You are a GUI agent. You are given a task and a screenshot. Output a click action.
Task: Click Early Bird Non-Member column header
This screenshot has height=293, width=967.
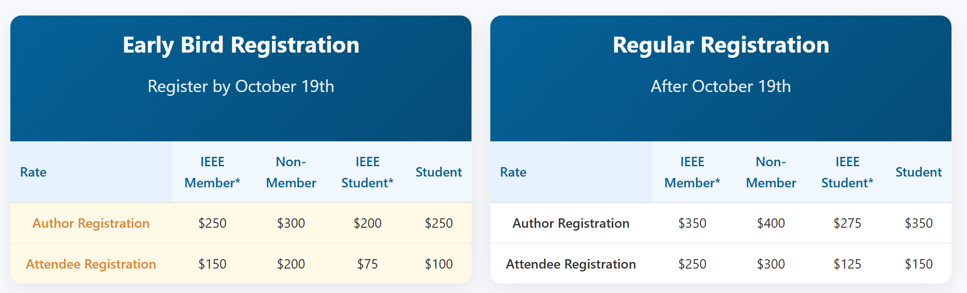[x=291, y=172]
